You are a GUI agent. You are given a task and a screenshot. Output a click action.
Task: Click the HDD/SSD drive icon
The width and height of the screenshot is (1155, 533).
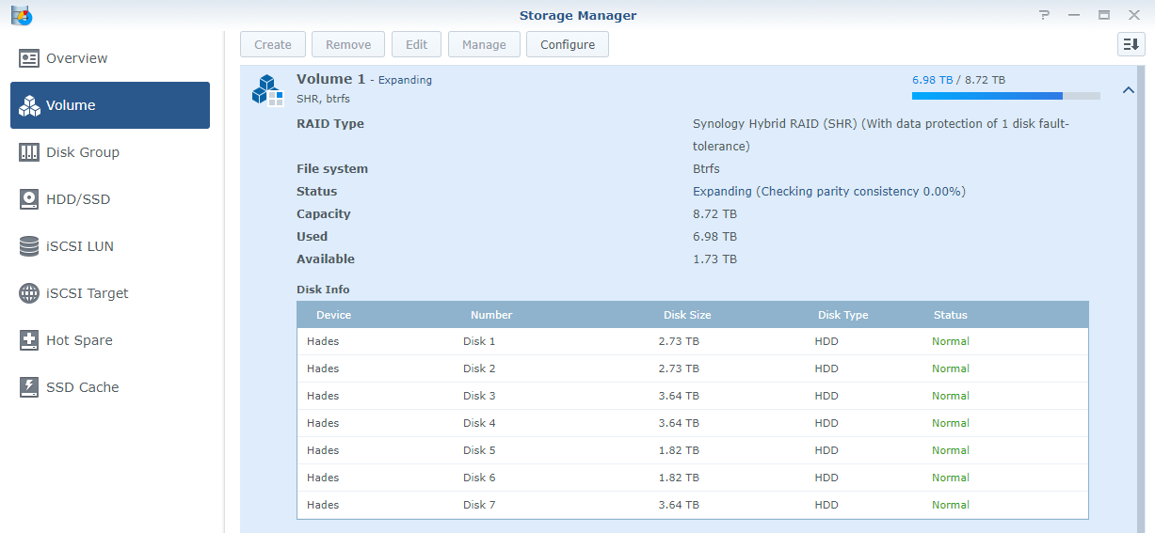click(29, 199)
